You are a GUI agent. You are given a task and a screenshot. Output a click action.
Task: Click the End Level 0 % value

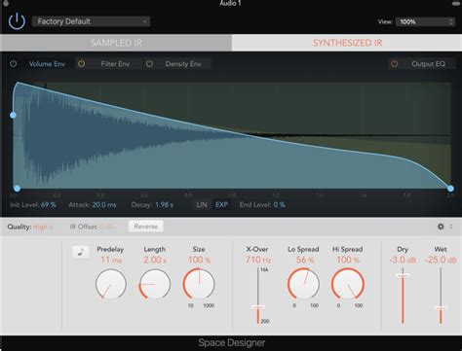point(279,205)
